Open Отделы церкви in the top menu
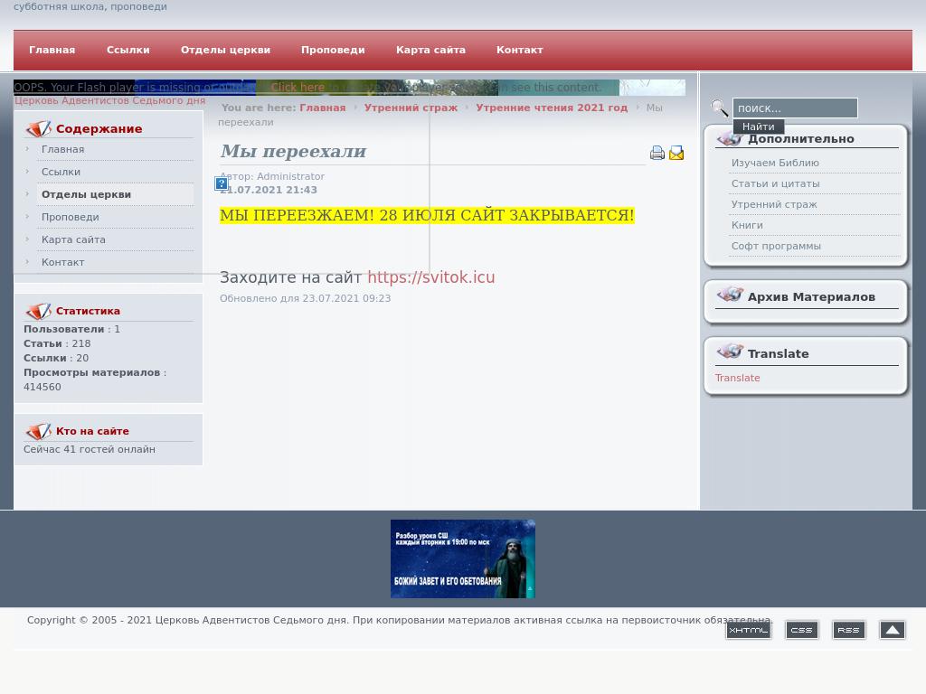Viewport: 926px width, 694px height. [225, 51]
